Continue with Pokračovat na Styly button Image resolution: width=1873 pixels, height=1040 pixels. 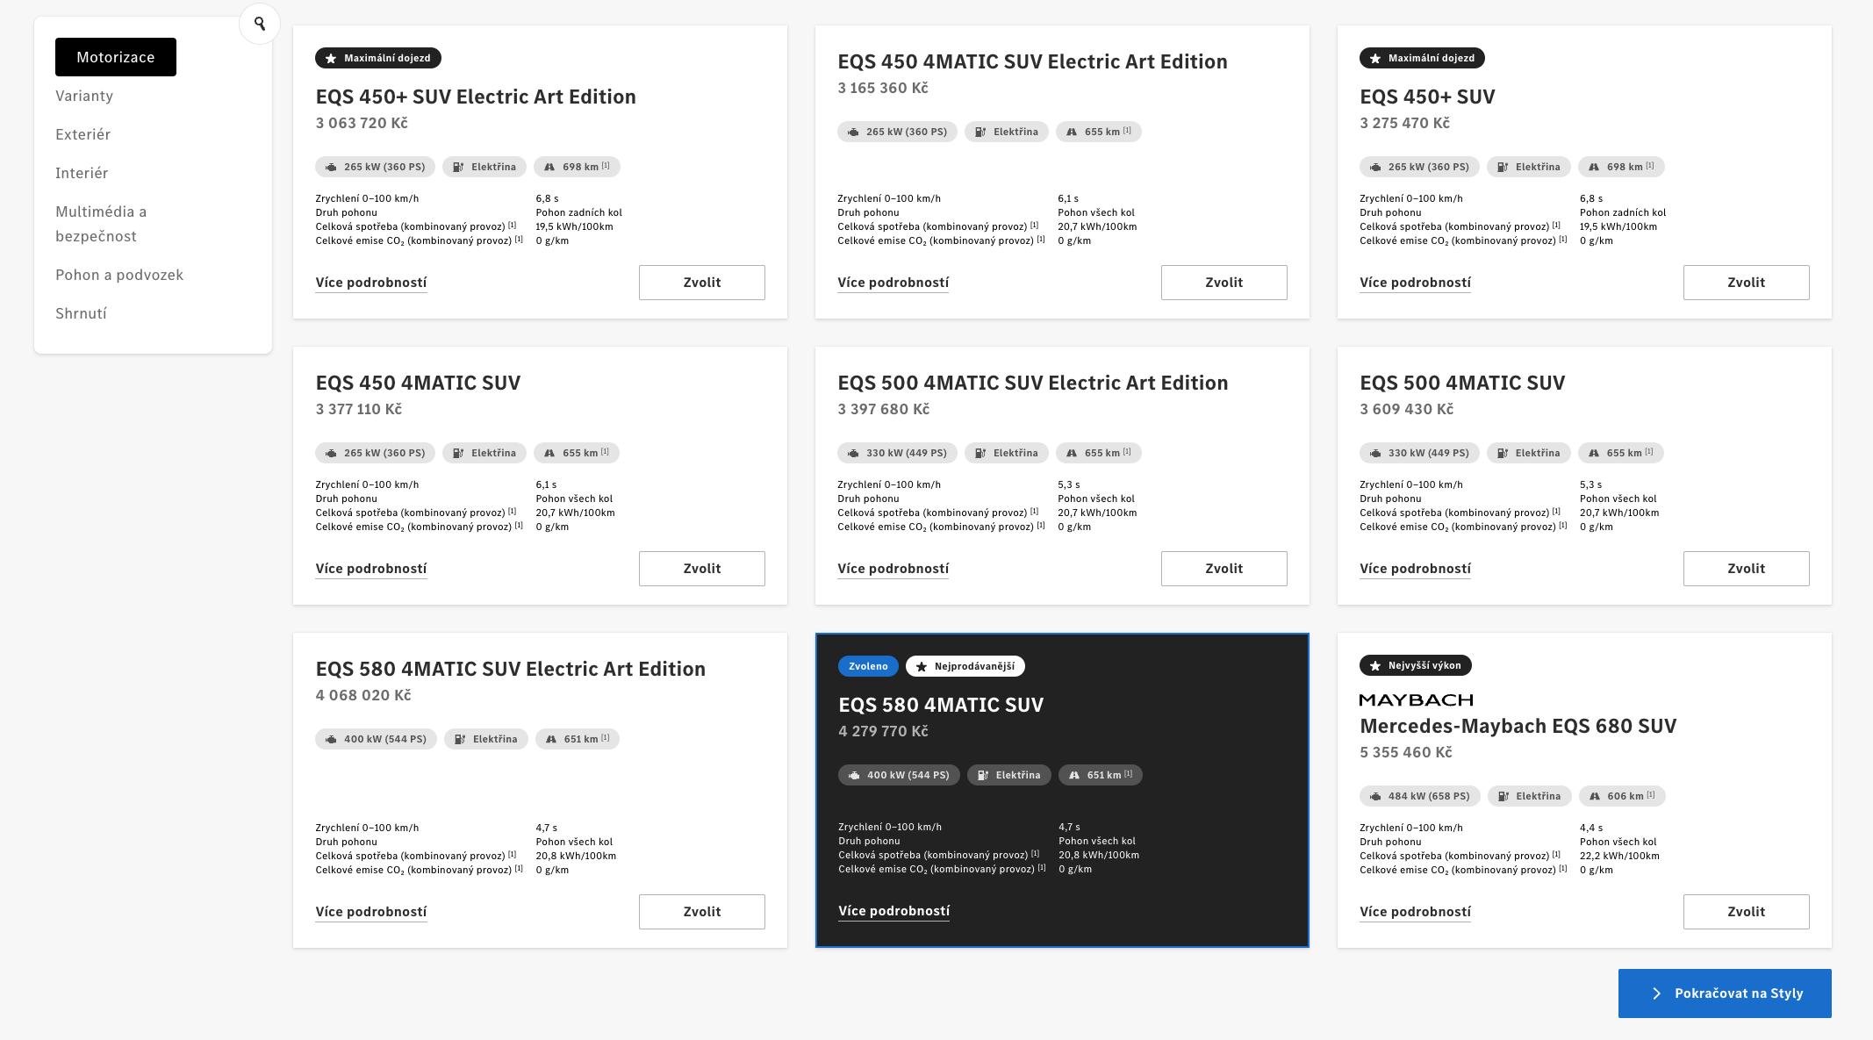1725,993
